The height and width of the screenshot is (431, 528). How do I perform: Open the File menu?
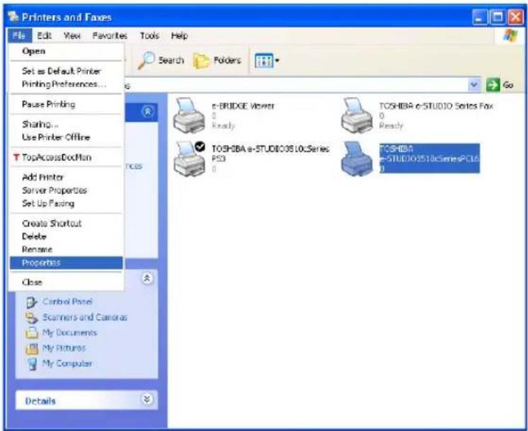[x=19, y=35]
